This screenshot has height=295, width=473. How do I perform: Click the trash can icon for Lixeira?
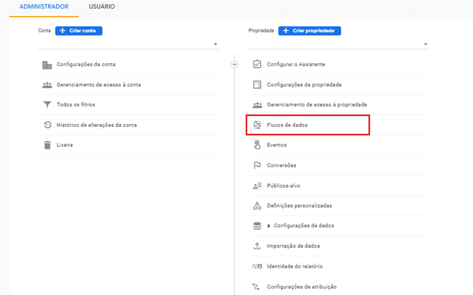47,145
